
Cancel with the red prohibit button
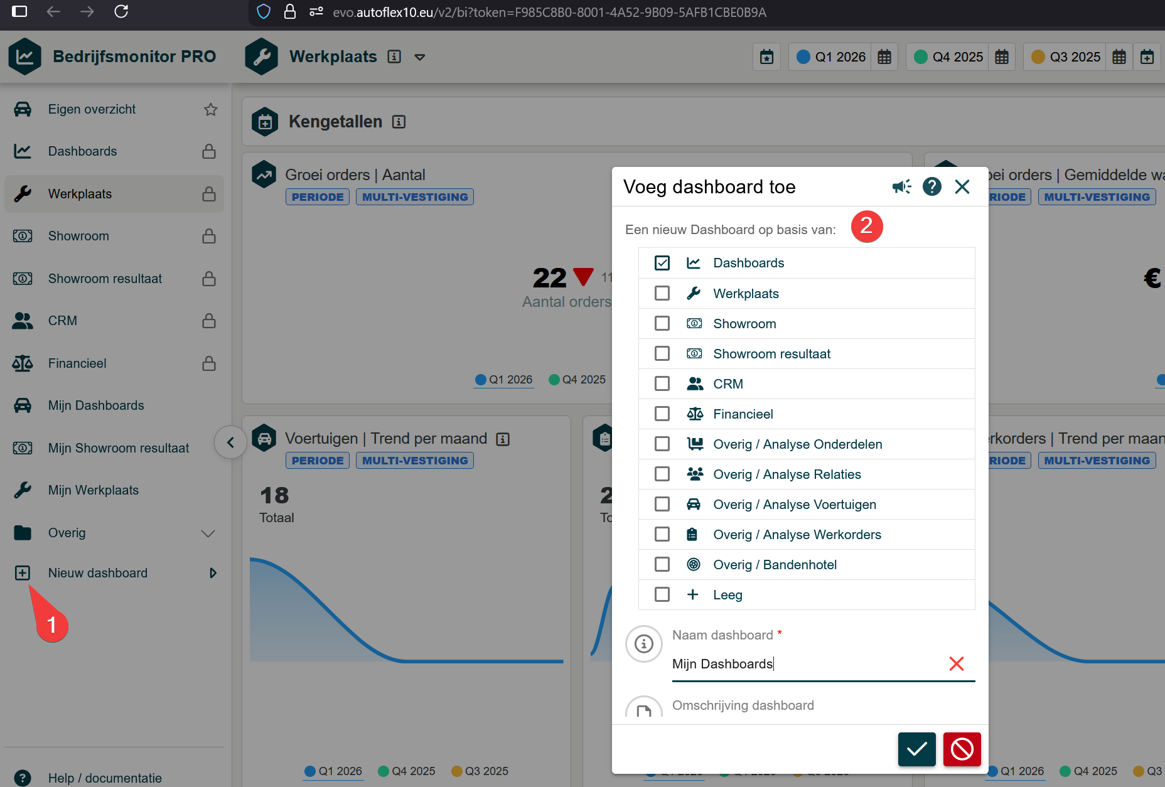pos(962,749)
